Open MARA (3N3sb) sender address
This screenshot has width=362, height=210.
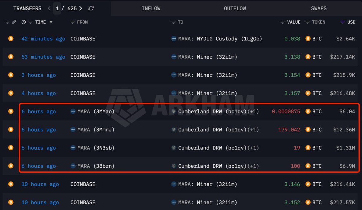point(96,148)
